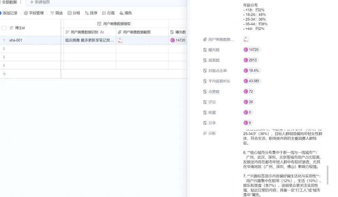The image size is (338, 197).
Task: Switch to the 全部数据 view tab
Action: (x=9, y=2)
